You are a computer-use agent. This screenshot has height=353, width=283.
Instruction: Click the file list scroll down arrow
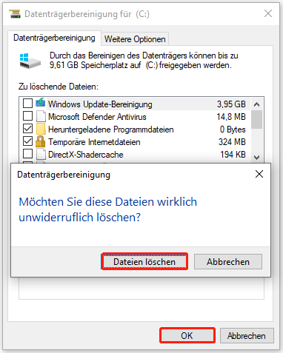point(257,157)
